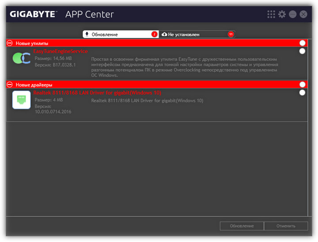Collapse the Новые драйверы section
The height and width of the screenshot is (242, 318).
tap(10, 85)
